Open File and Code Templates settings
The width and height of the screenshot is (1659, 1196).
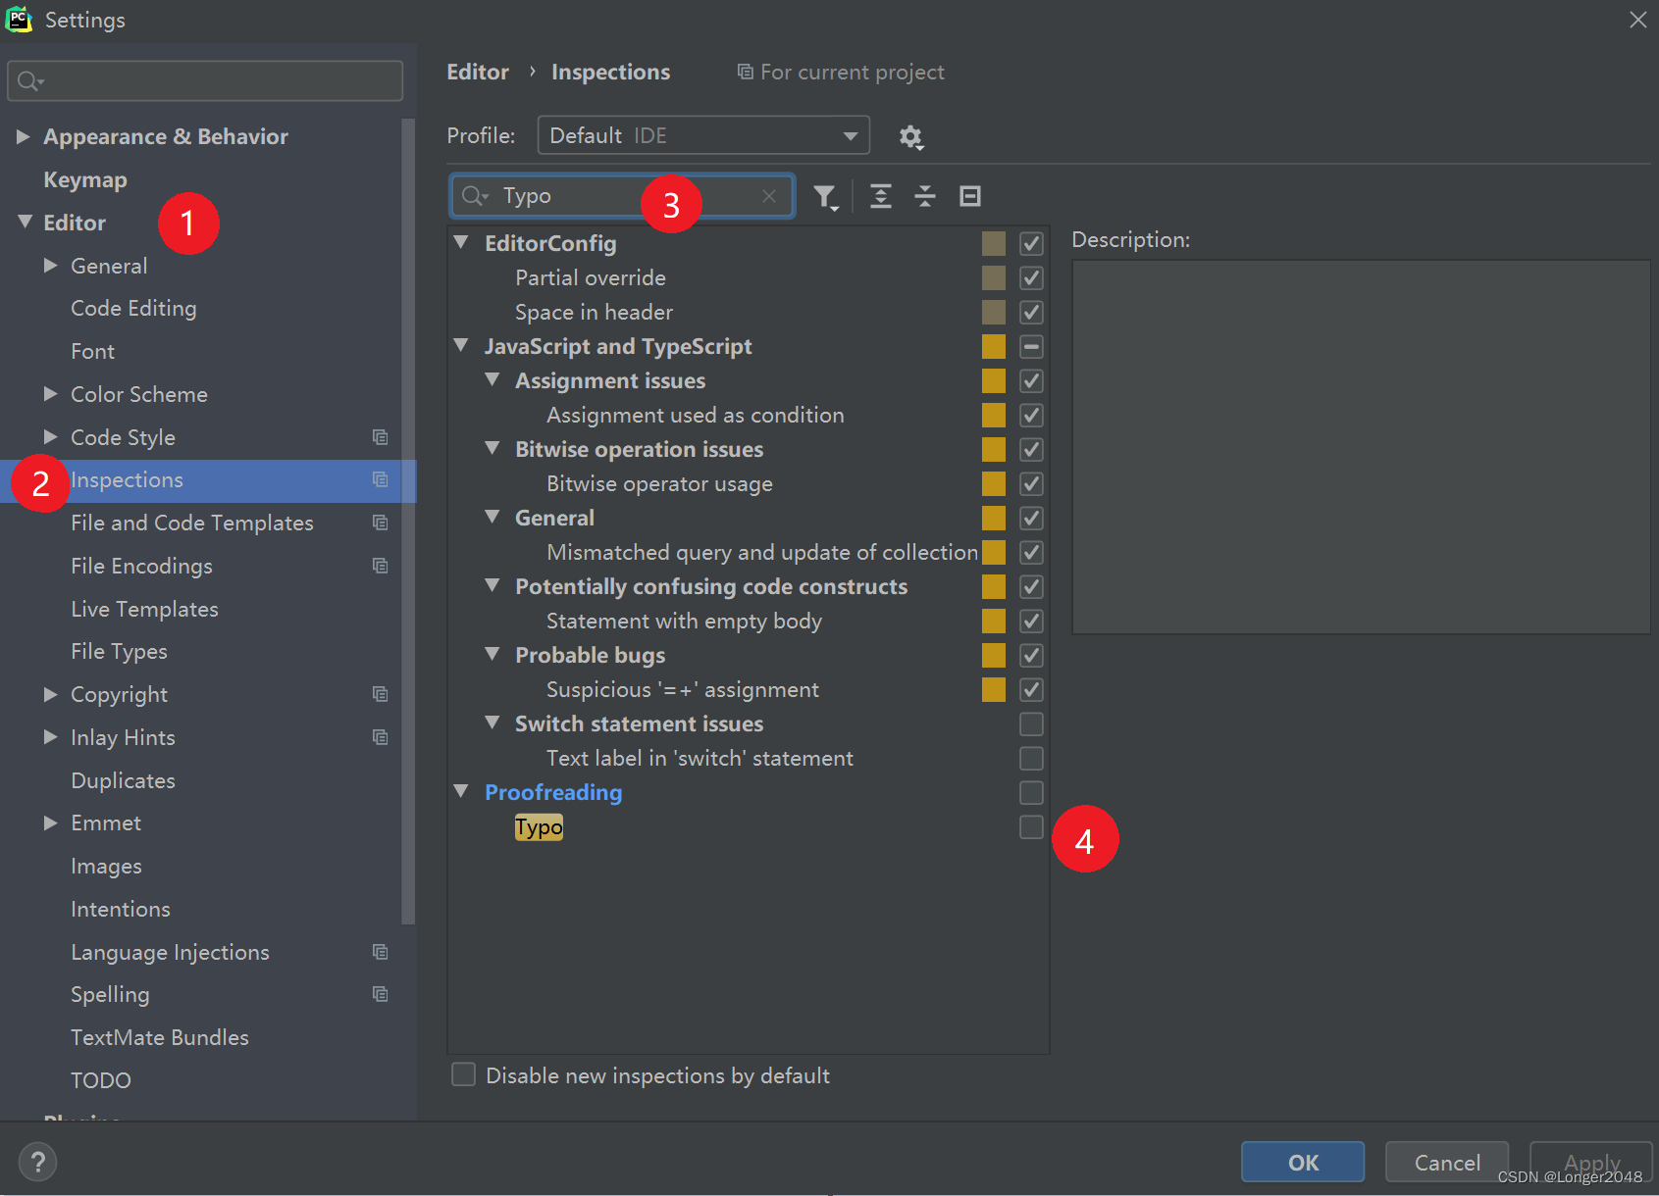click(192, 523)
